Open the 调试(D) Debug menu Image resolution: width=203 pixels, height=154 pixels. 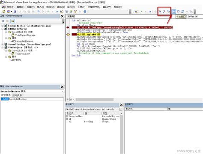click(61, 7)
